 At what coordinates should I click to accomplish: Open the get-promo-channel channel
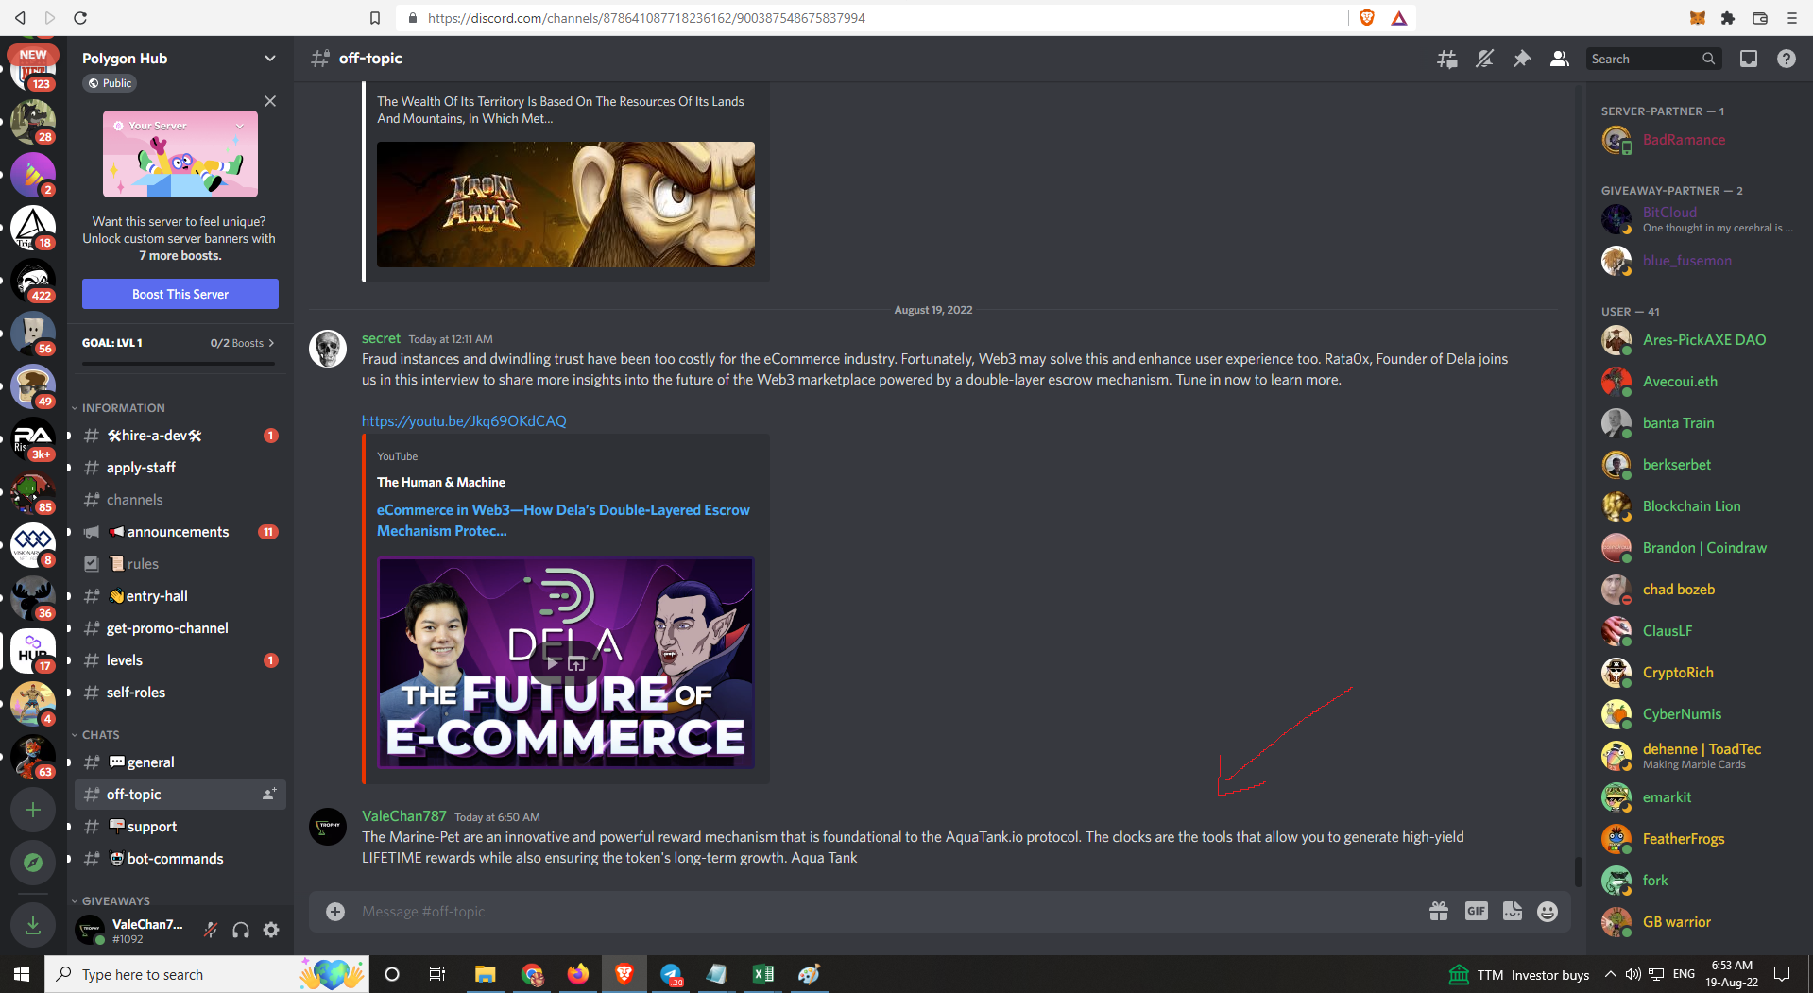pyautogui.click(x=180, y=628)
